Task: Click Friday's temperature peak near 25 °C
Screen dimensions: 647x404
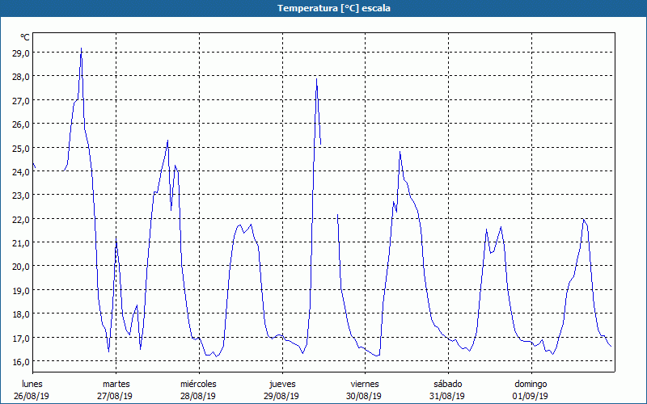Action: click(400, 152)
